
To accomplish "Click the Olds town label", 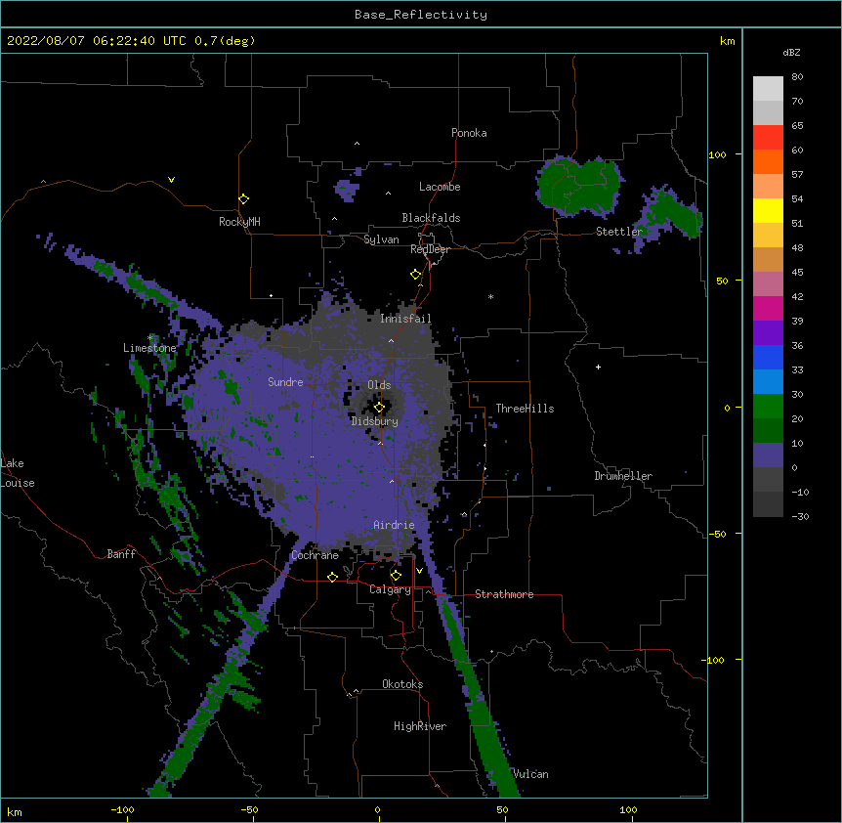I will click(379, 385).
